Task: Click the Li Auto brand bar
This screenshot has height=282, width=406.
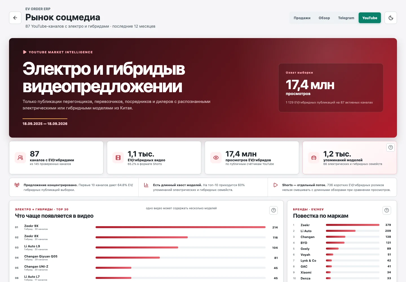Action: tap(353, 231)
